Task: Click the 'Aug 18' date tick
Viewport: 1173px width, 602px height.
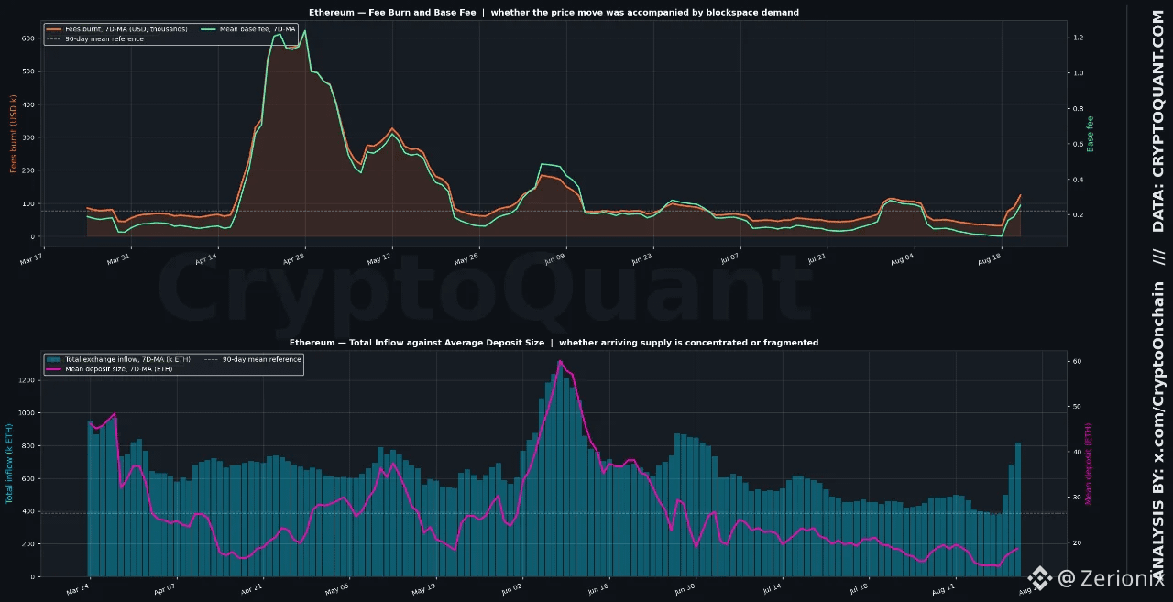Action: (990, 260)
